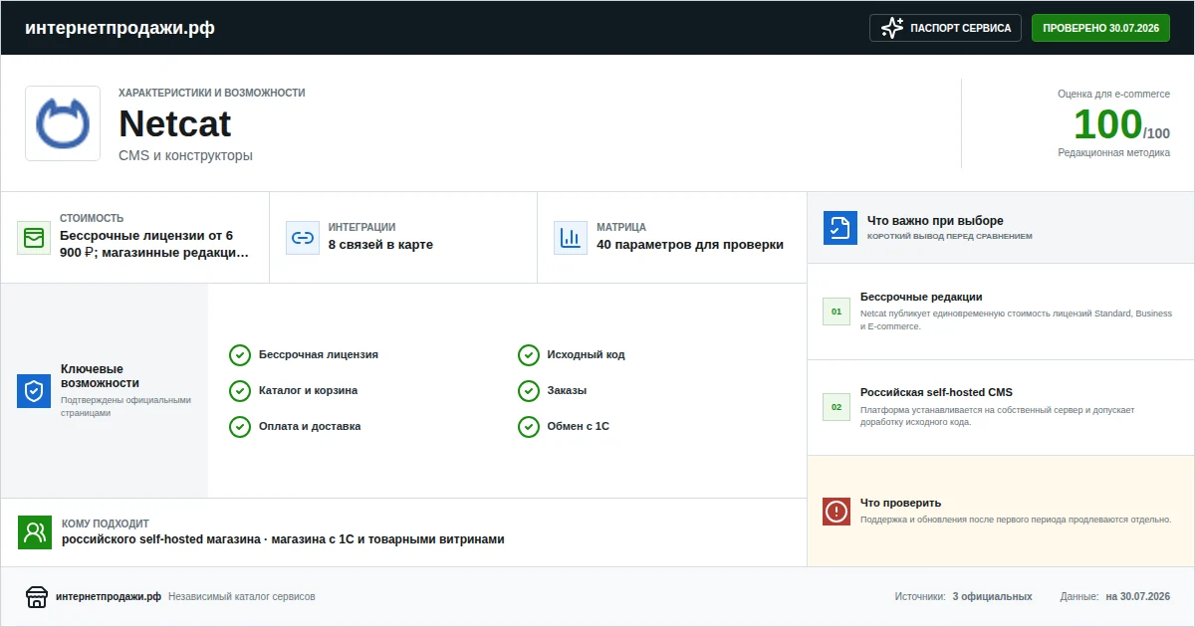The image size is (1195, 627).
Task: Click the Что важно при выборе heading
Action: 935,221
